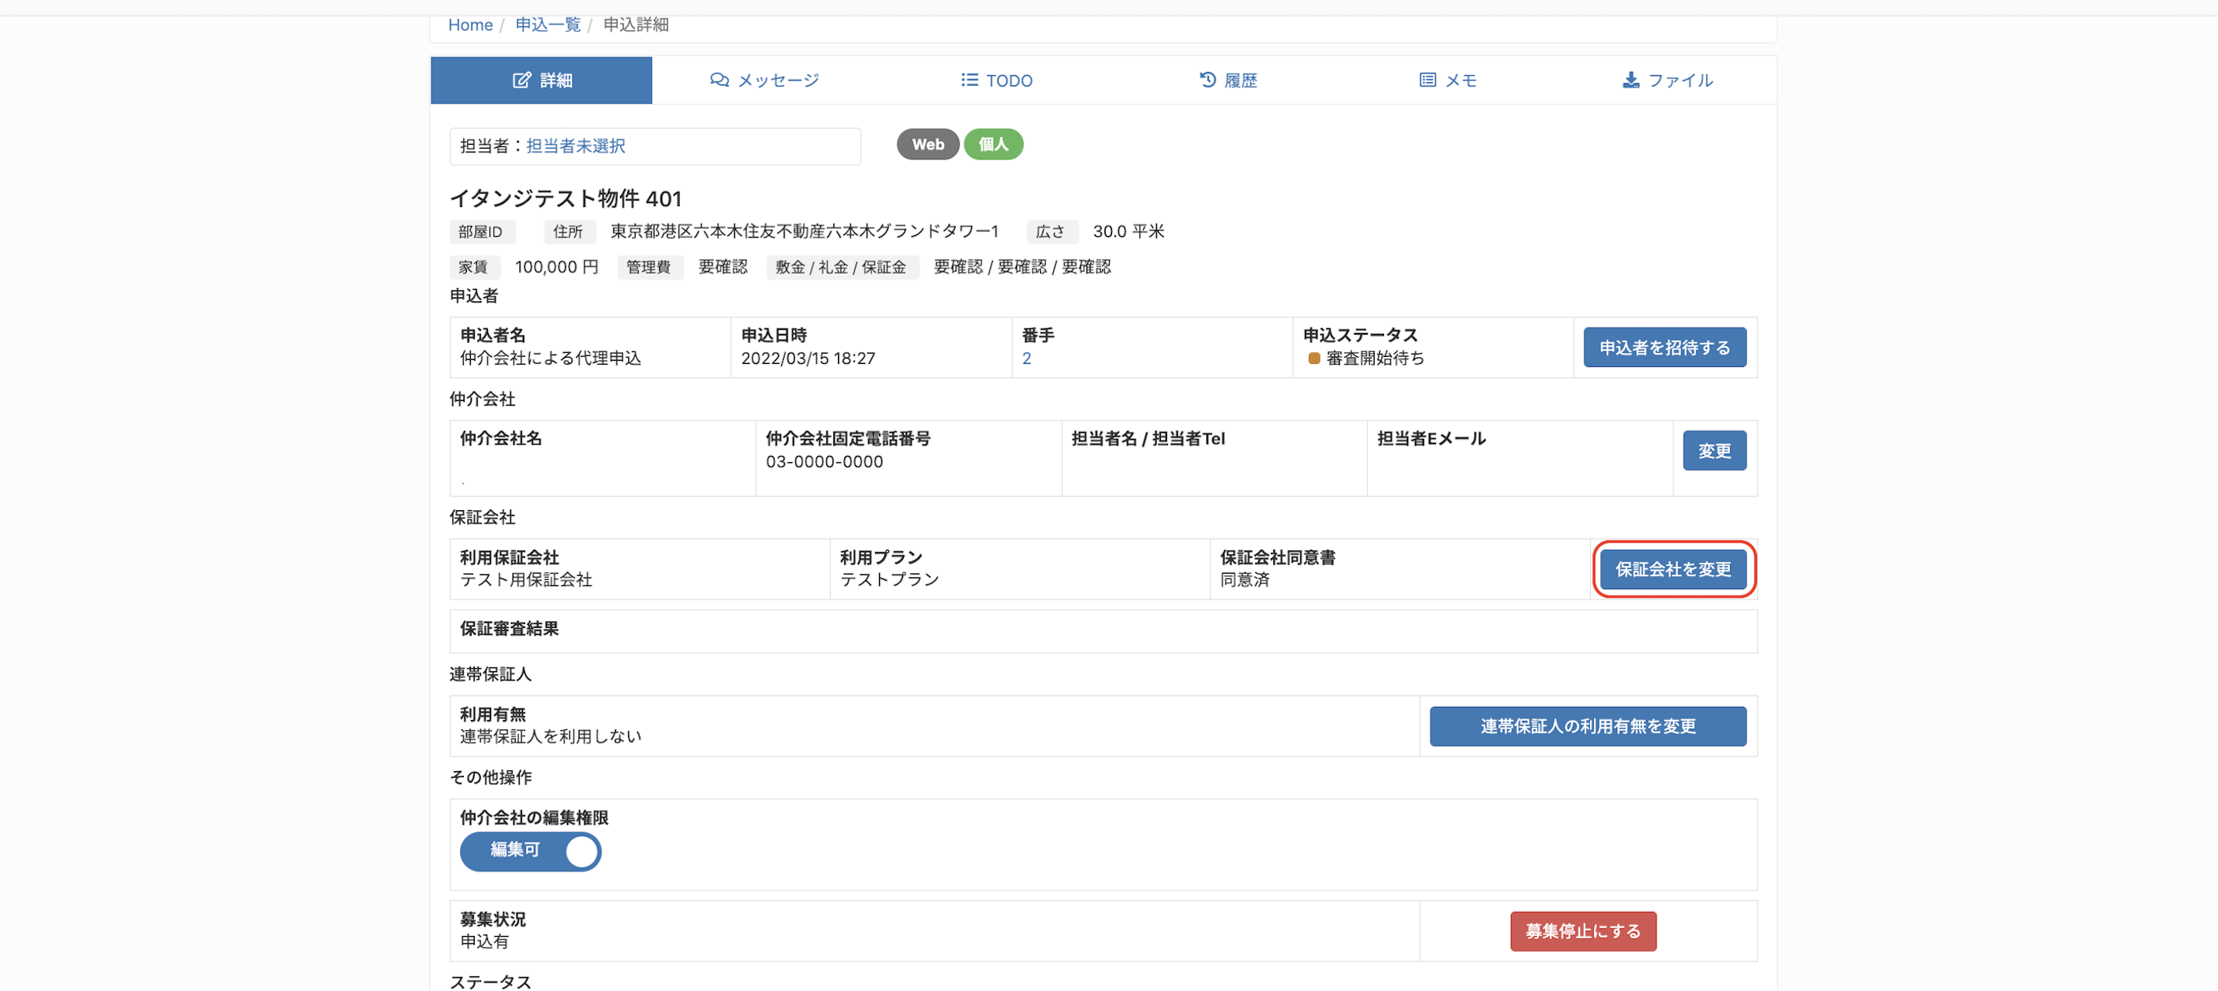
Task: Select the area value 30.0 平米
Action: pyautogui.click(x=1128, y=231)
